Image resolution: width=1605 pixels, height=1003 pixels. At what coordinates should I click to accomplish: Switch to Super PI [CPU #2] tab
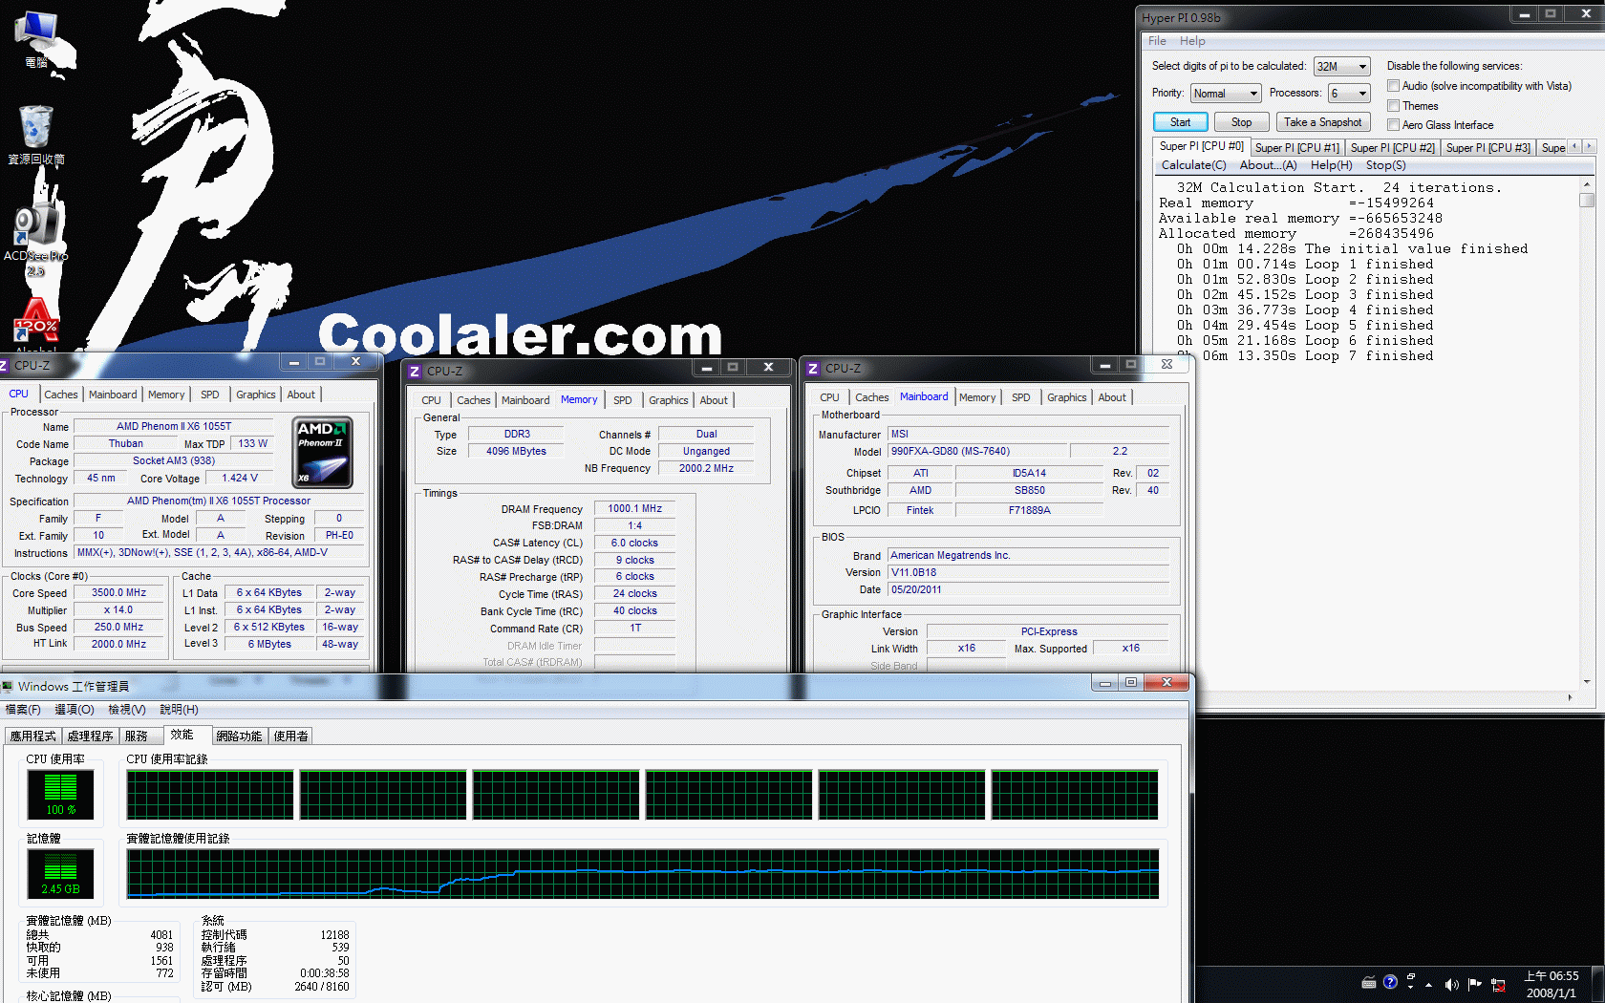pyautogui.click(x=1392, y=148)
